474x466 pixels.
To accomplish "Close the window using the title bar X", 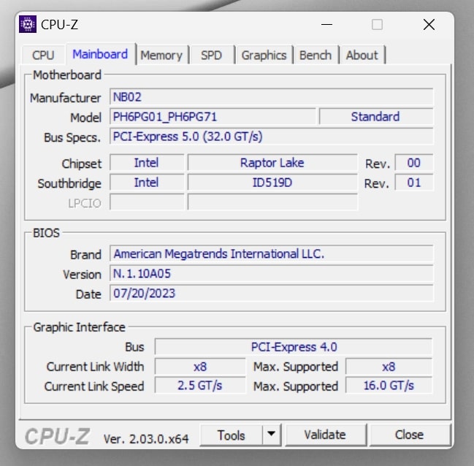I will tap(429, 25).
